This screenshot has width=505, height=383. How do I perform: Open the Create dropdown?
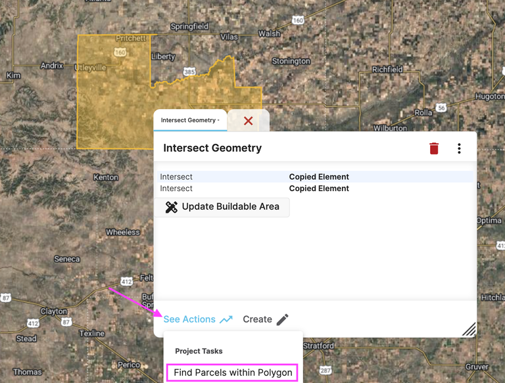(257, 319)
